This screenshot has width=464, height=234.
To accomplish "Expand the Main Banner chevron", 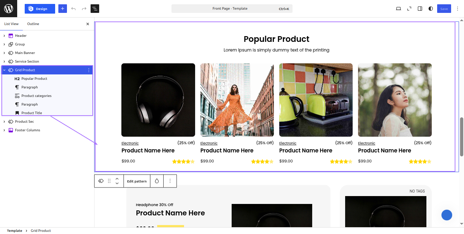I will click(x=4, y=53).
